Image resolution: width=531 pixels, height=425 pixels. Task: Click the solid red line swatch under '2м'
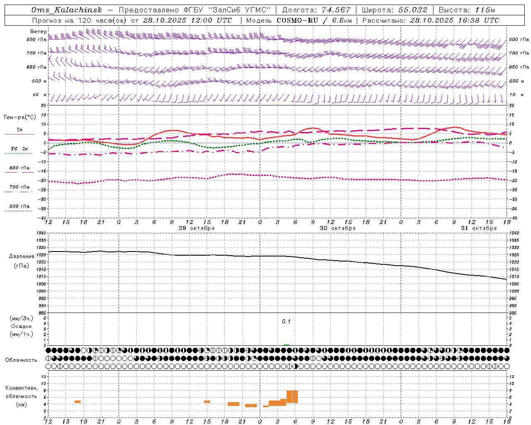(19, 134)
